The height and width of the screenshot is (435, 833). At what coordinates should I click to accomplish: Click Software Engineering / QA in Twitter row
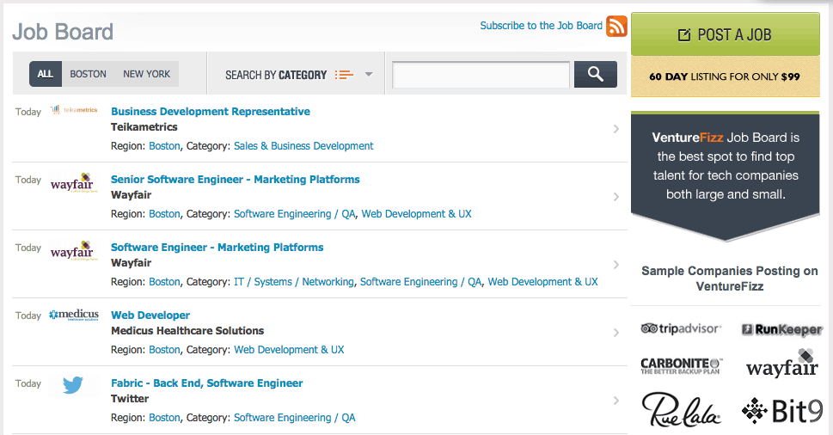click(x=294, y=418)
